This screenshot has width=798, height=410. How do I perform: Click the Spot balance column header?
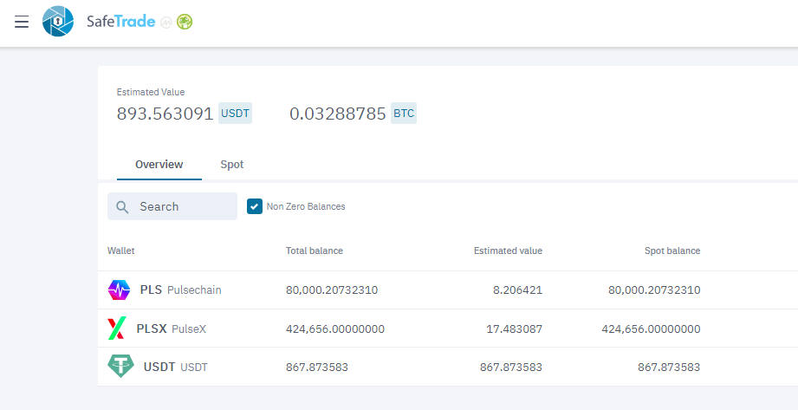click(672, 251)
